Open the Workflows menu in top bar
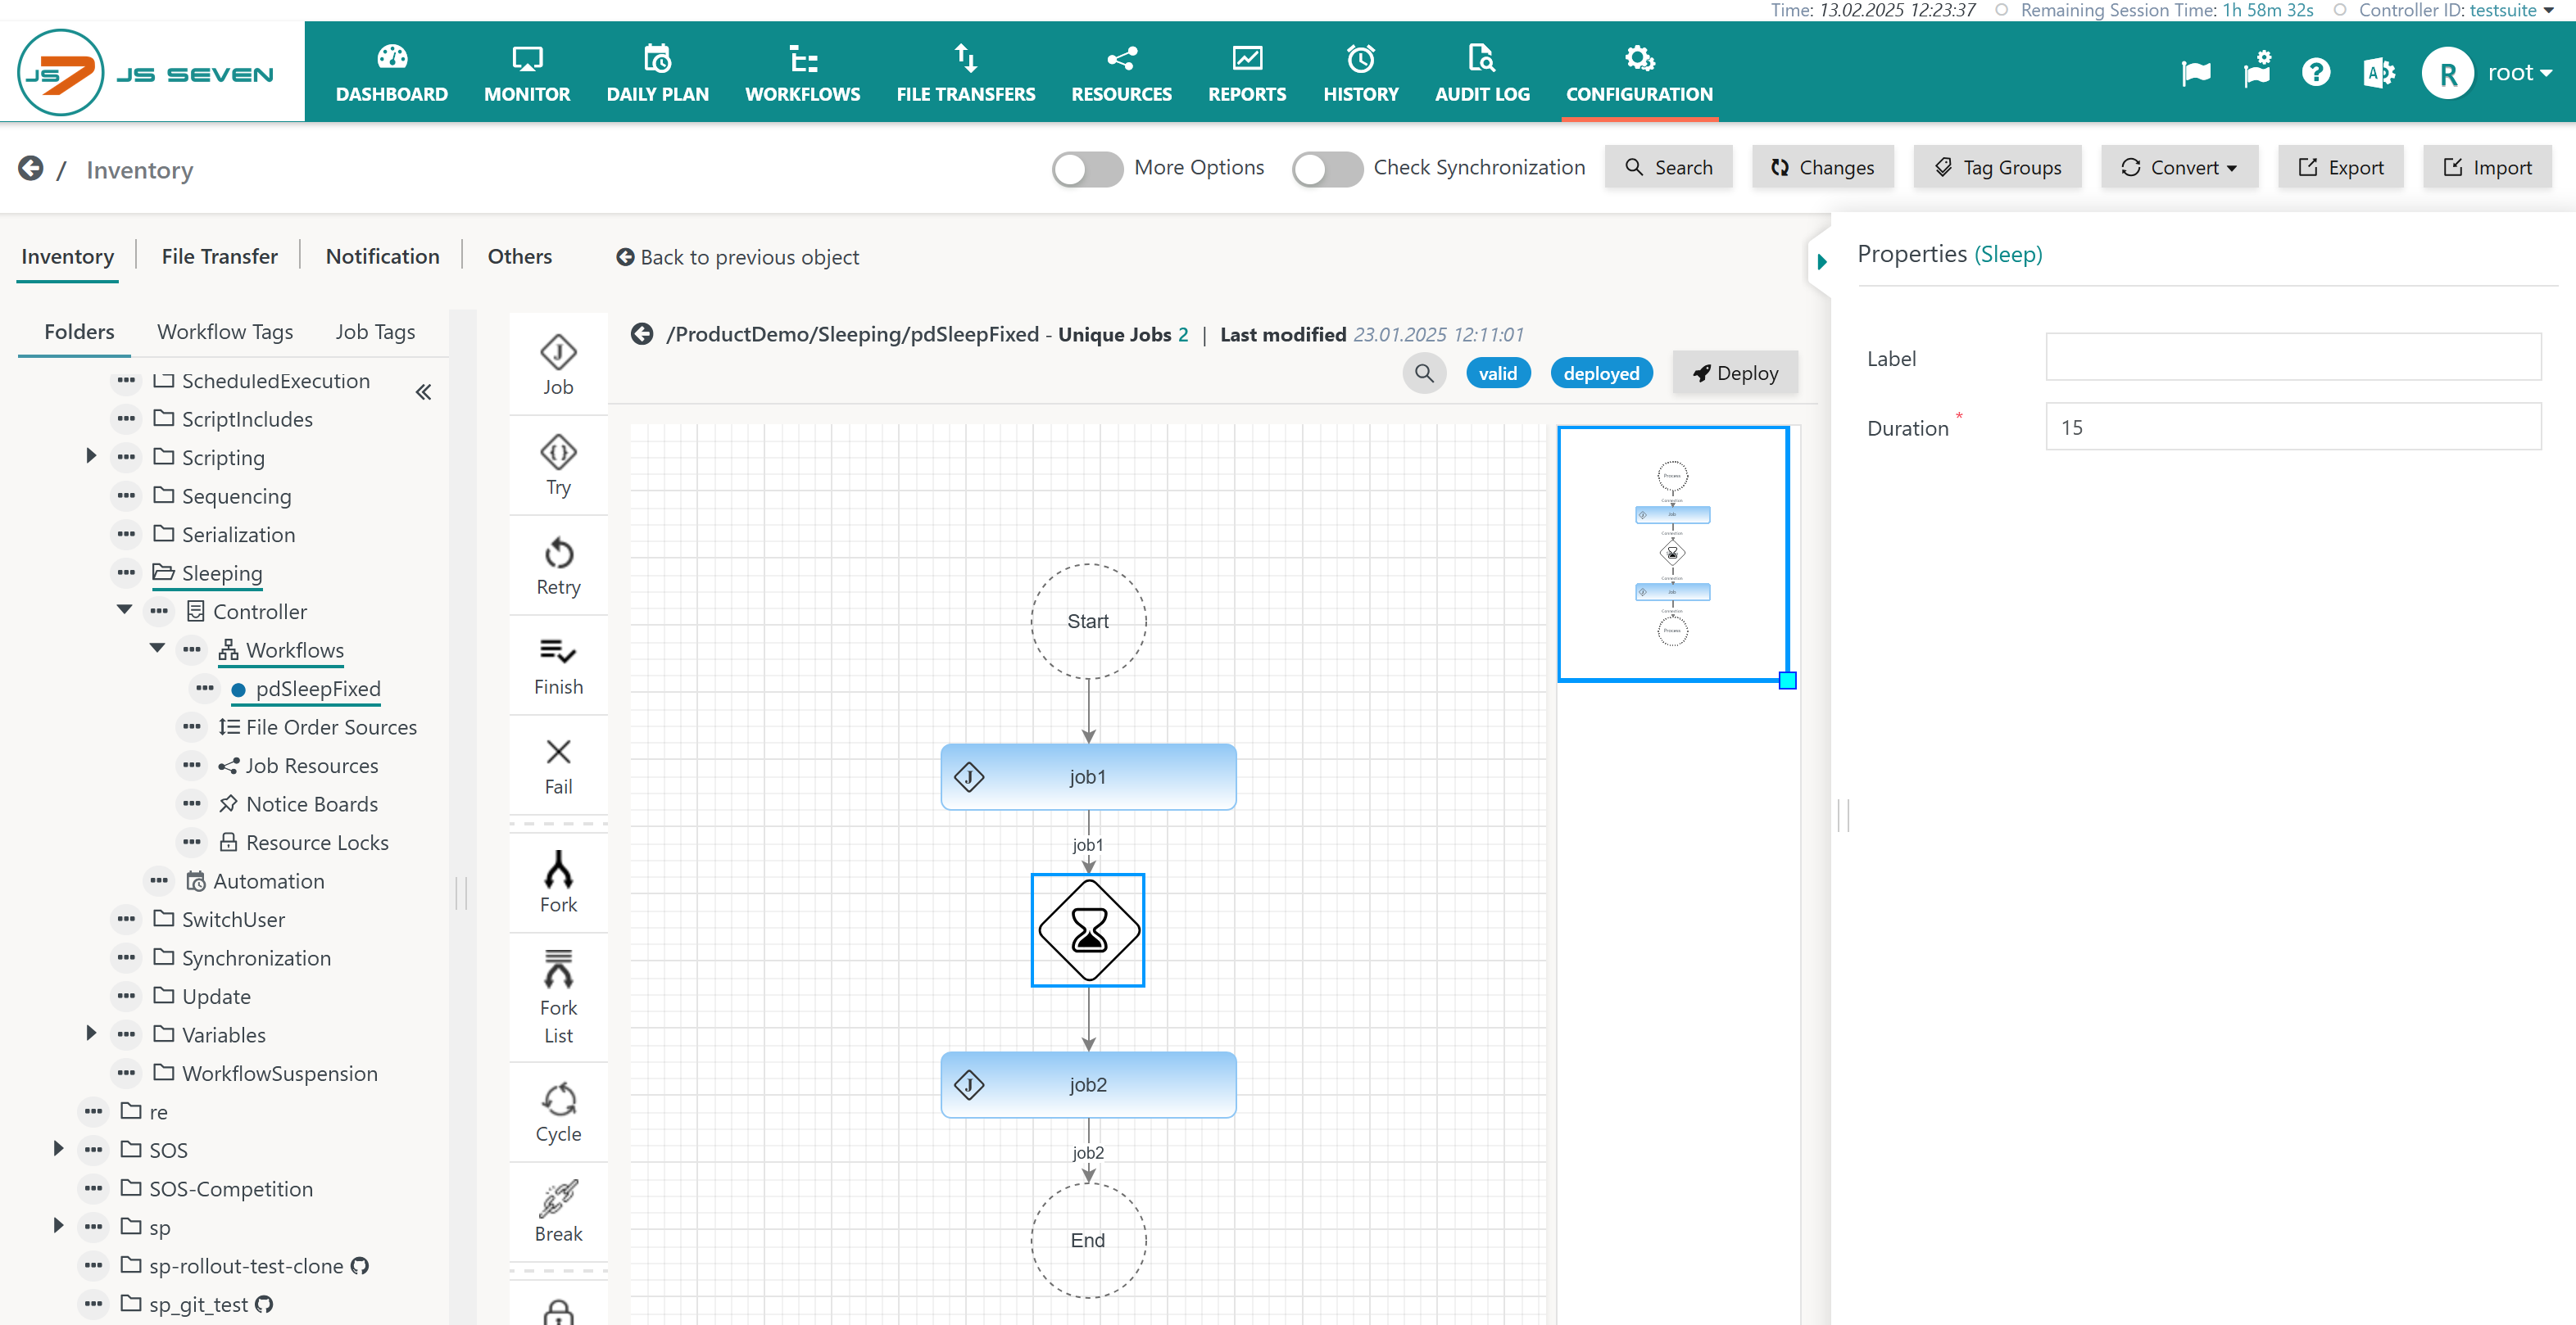This screenshot has width=2576, height=1325. [x=802, y=73]
